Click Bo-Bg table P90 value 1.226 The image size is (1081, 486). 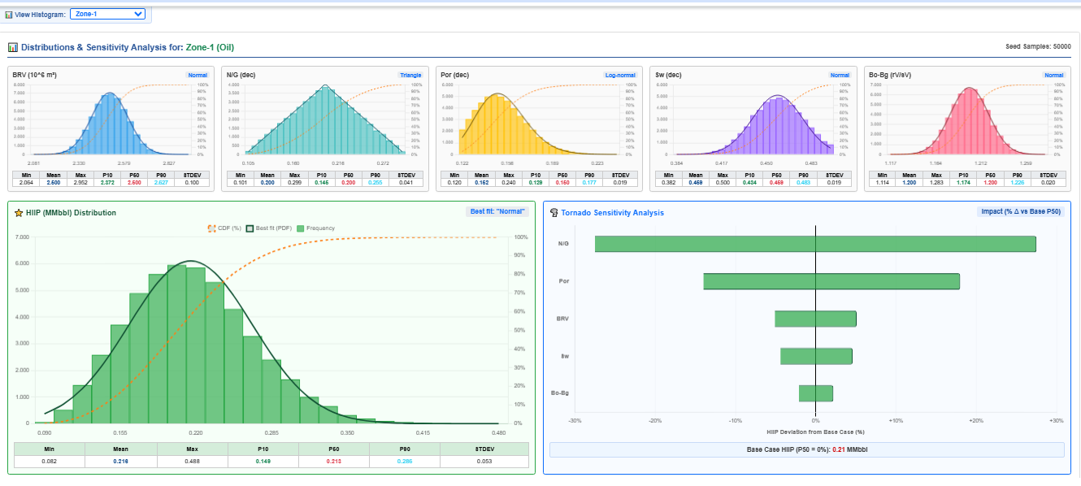click(x=1019, y=183)
